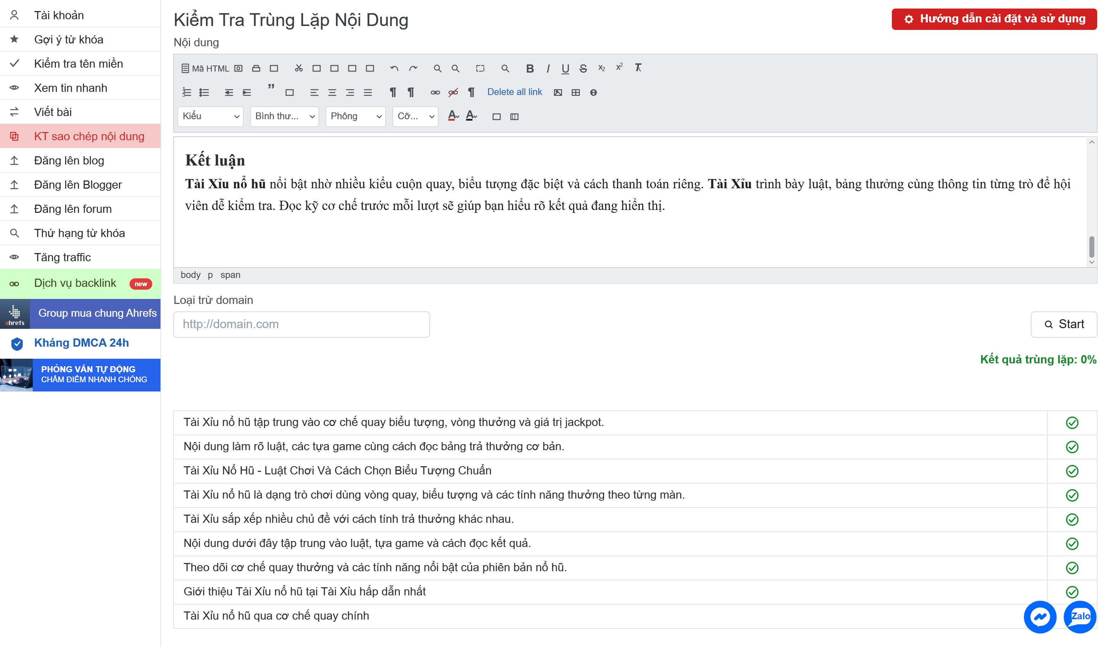The width and height of the screenshot is (1110, 647).
Task: Go to Kiểm tra tên miền
Action: click(x=80, y=64)
